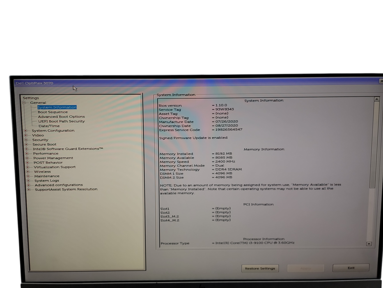The image size is (383, 288).
Task: Select the Virtualization Support label
Action: tap(55, 167)
